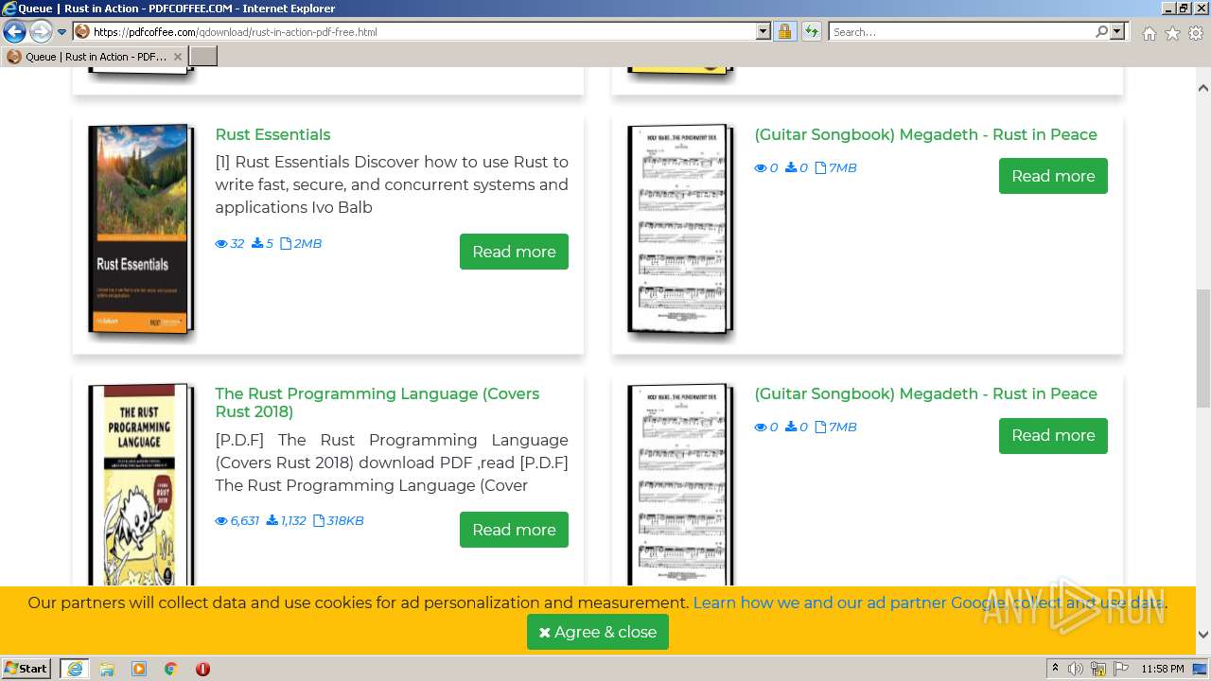The height and width of the screenshot is (681, 1211).
Task: Open the Tools gear icon
Action: pyautogui.click(x=1196, y=33)
